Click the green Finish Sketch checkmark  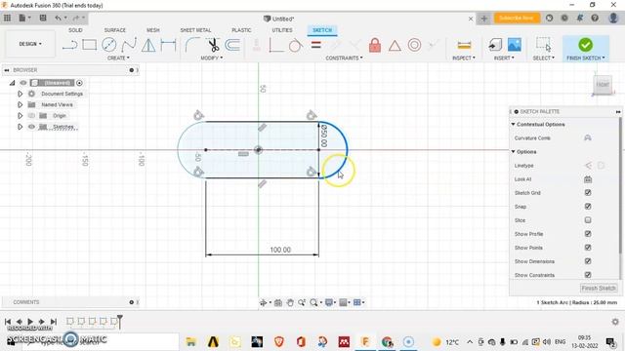pos(585,45)
